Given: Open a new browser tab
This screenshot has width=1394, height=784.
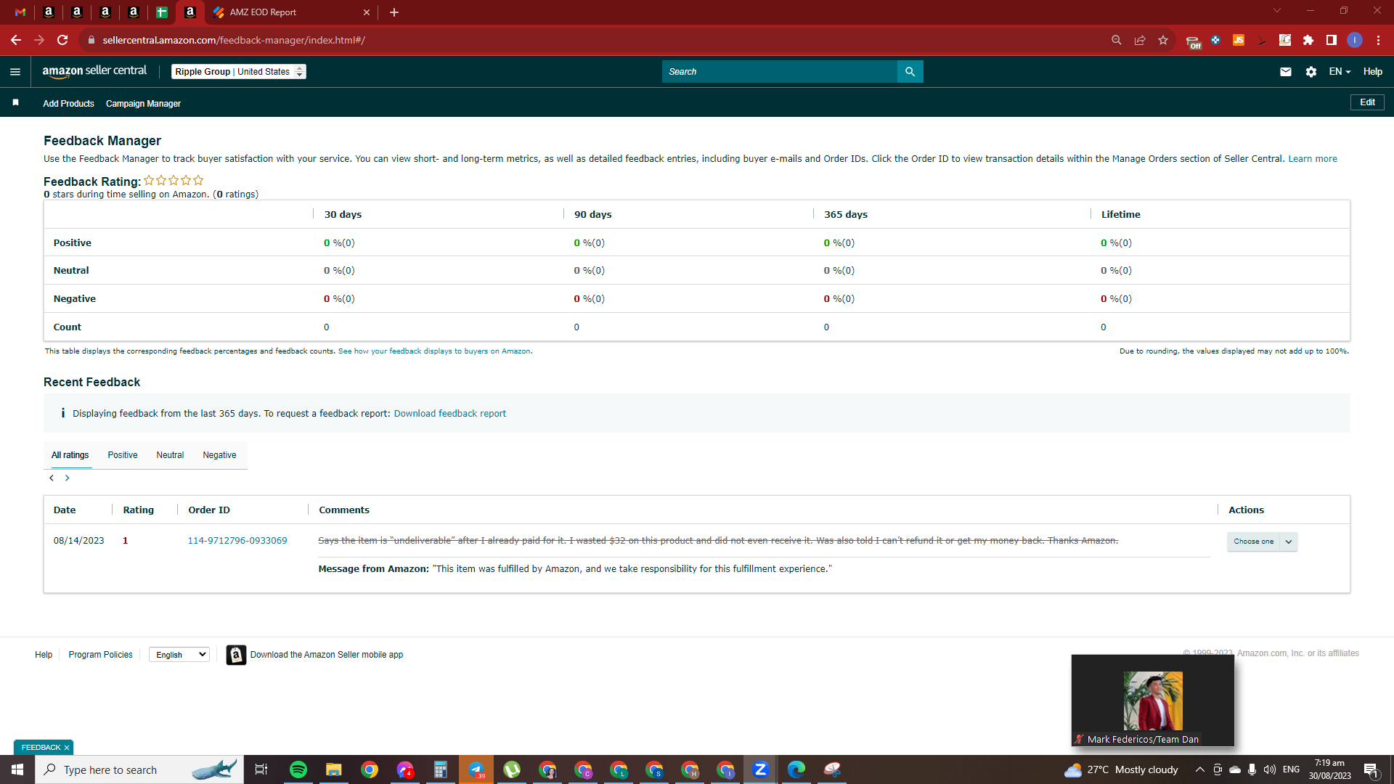Looking at the screenshot, I should coord(394,12).
